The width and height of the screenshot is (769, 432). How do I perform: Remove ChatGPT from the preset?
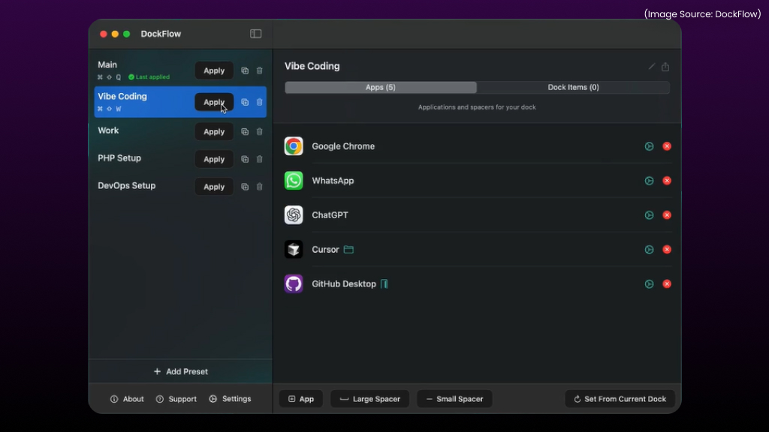click(x=667, y=215)
